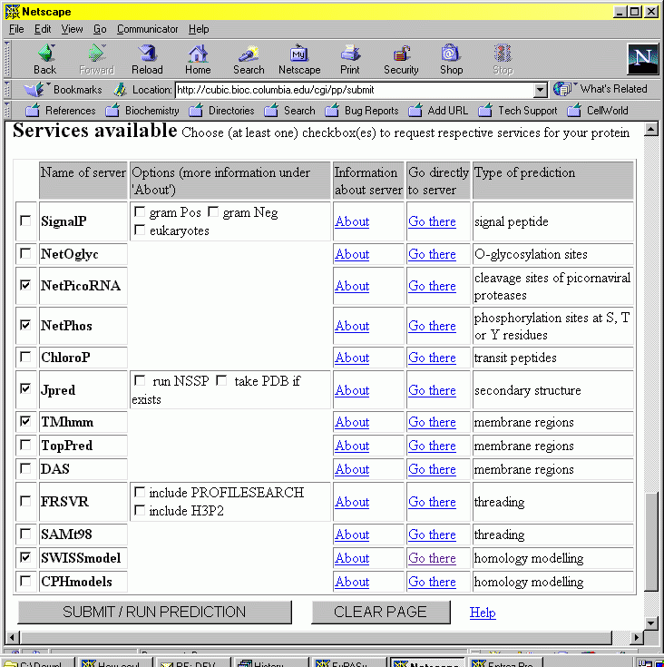Open the About link for SignalP

coord(352,221)
